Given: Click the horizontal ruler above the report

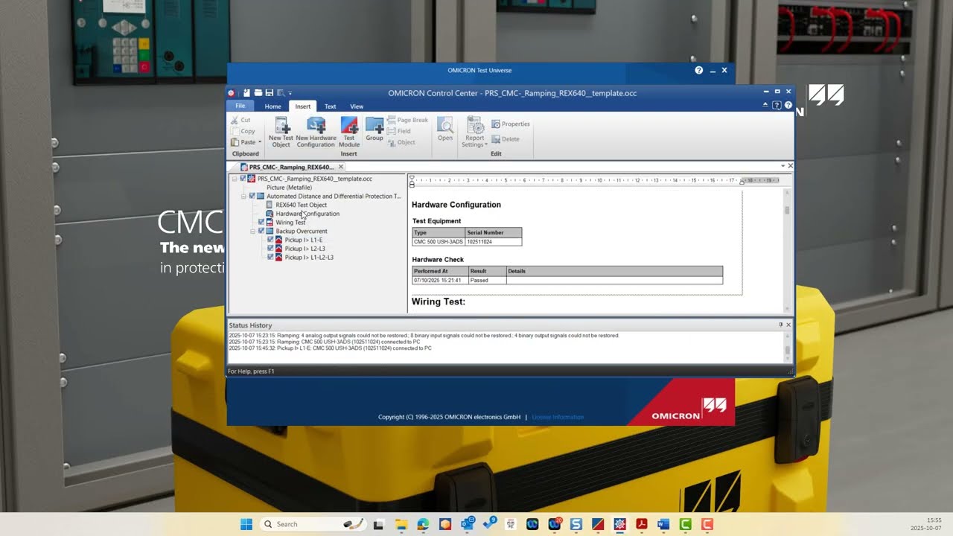Looking at the screenshot, I should tap(596, 180).
